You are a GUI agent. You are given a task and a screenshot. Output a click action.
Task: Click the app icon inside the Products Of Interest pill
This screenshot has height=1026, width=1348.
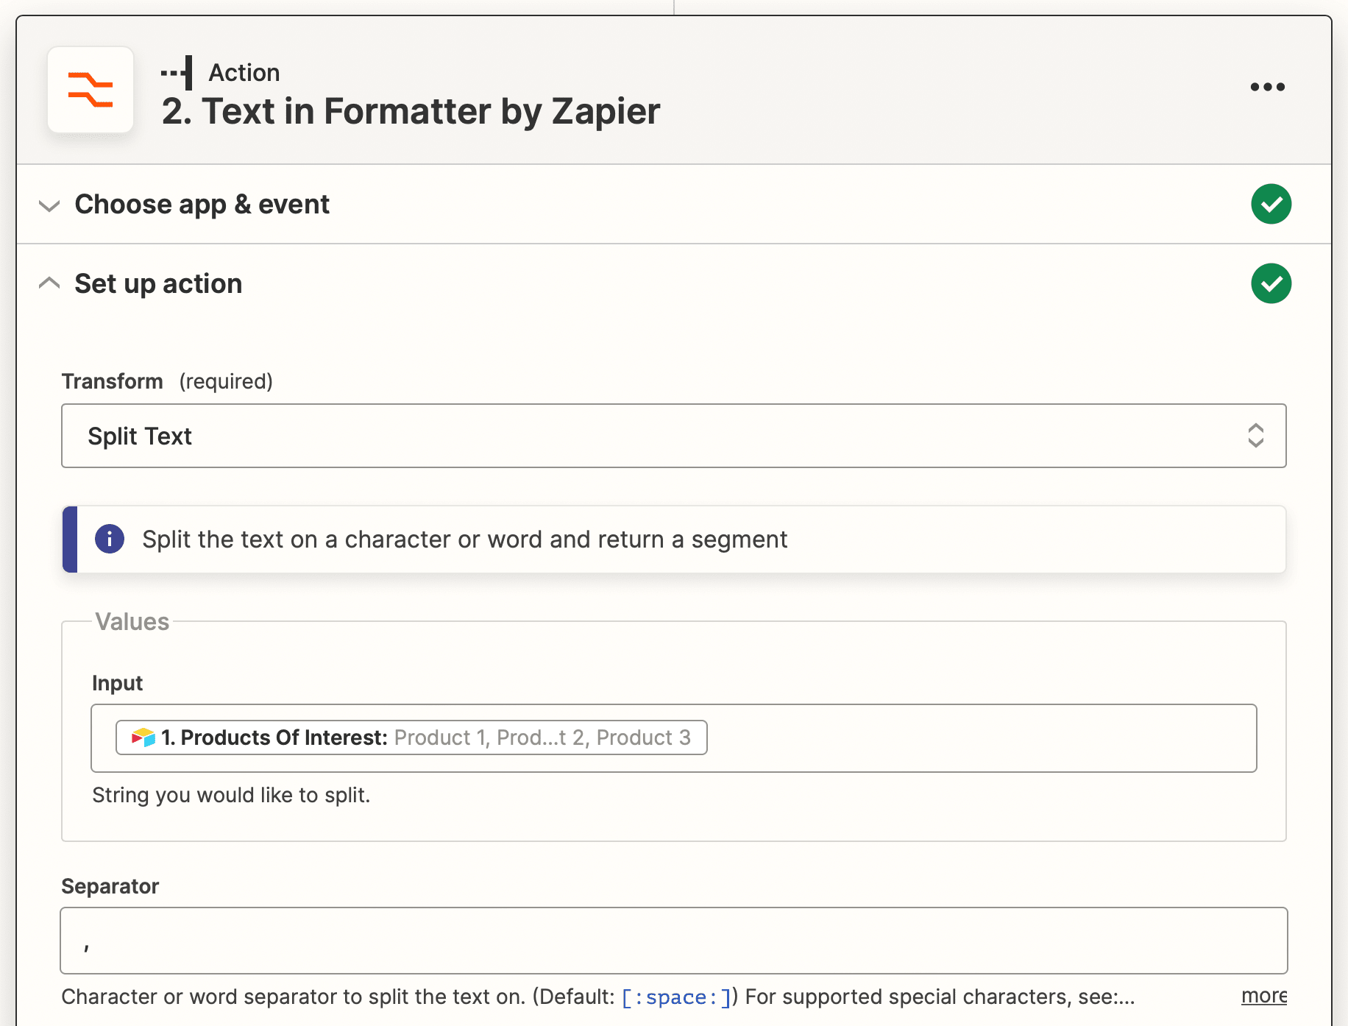click(142, 737)
